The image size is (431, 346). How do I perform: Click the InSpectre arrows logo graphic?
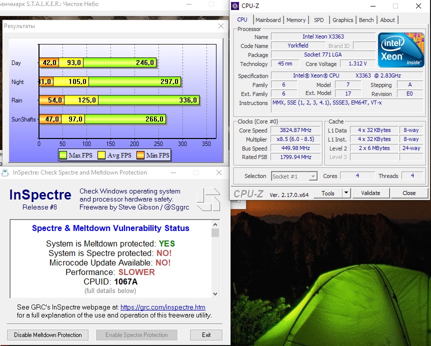[208, 199]
